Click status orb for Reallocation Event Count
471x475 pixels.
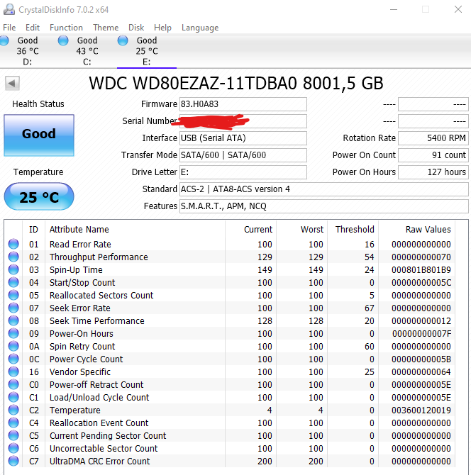[x=13, y=423]
